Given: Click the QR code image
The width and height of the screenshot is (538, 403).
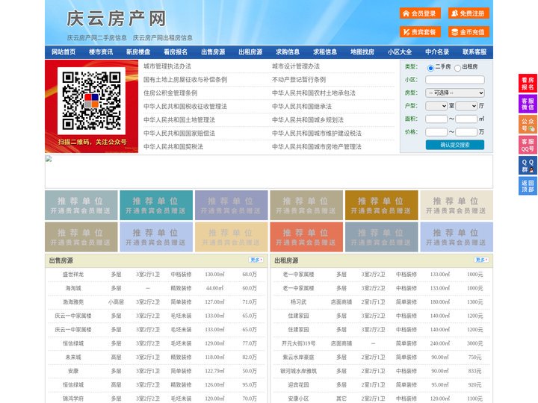Looking at the screenshot, I should pos(91,101).
